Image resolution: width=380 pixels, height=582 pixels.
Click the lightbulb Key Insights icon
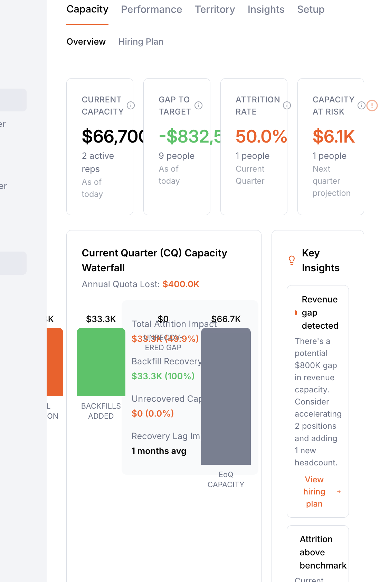coord(292,260)
